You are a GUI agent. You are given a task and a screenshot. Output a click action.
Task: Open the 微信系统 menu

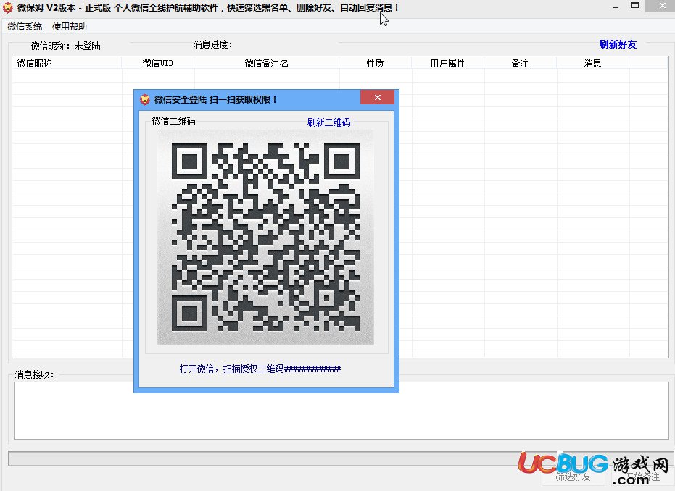[x=25, y=27]
